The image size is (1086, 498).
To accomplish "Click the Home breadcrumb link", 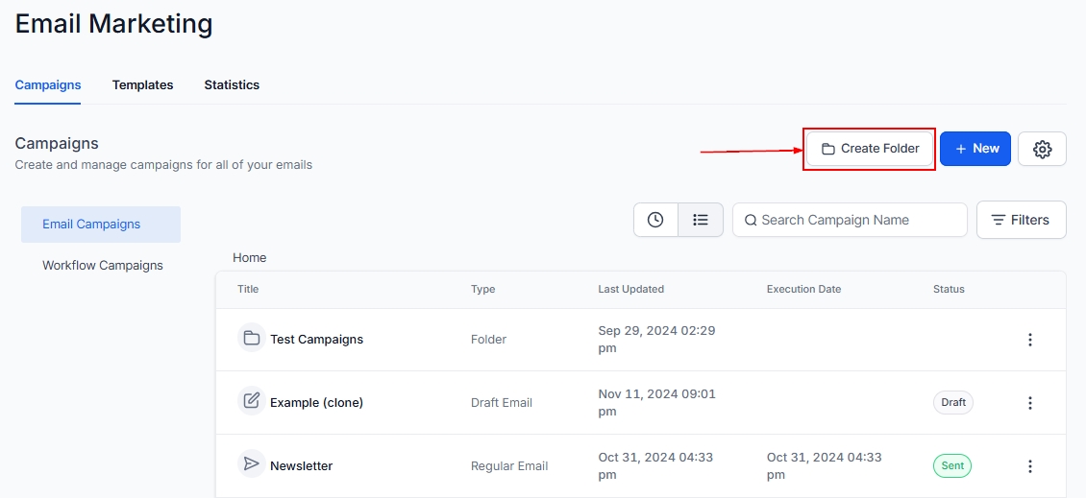I will click(250, 258).
